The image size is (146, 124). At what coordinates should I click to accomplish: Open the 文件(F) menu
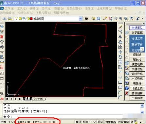(9, 9)
